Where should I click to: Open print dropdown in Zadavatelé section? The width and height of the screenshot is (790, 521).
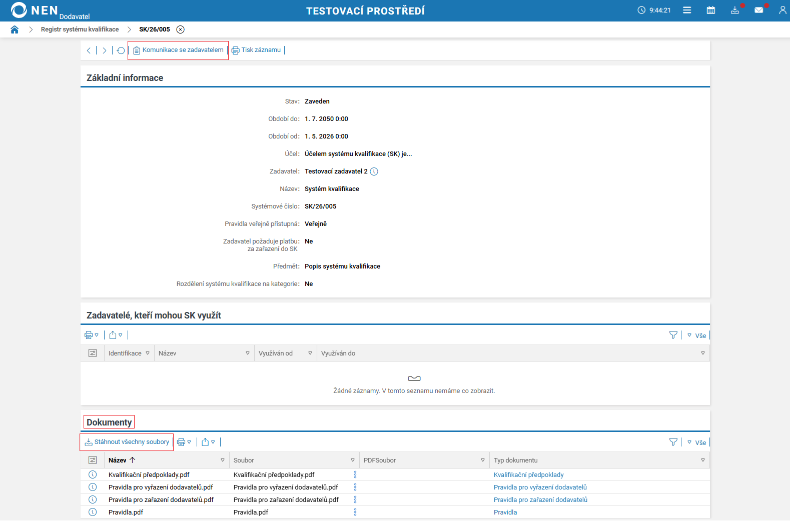pos(92,335)
